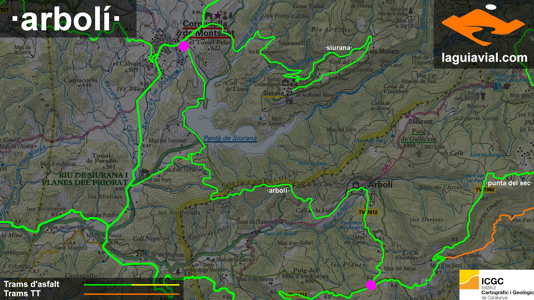Click the purple star icon above Cornudella
The image size is (534, 300).
(x=217, y=15)
